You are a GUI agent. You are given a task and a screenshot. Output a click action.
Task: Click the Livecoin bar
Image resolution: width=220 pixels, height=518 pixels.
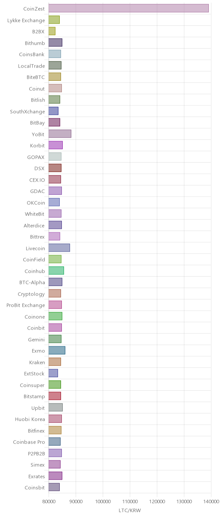coord(59,248)
